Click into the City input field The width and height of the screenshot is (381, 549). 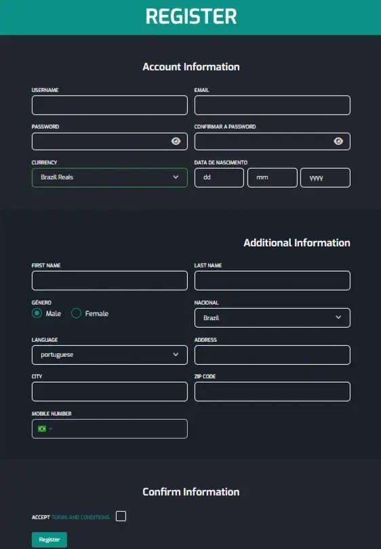pos(110,391)
